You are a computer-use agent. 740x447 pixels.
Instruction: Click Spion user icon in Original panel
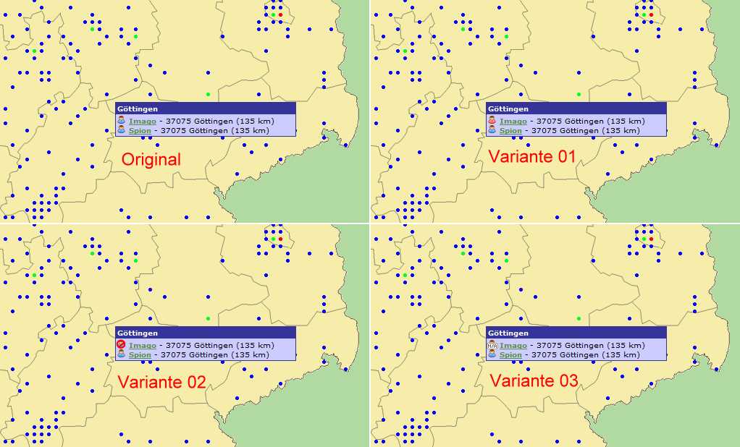[121, 130]
